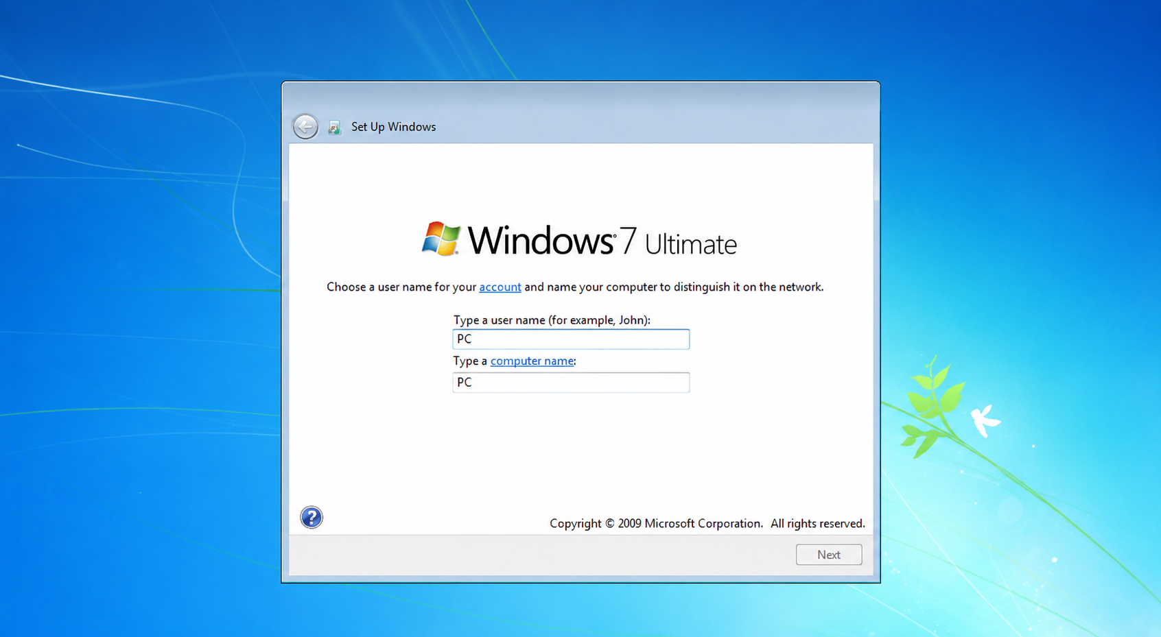Click the Type a user name label

(x=552, y=320)
